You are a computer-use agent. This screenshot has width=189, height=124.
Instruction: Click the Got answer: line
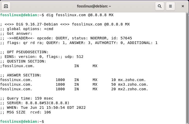(x=16, y=34)
